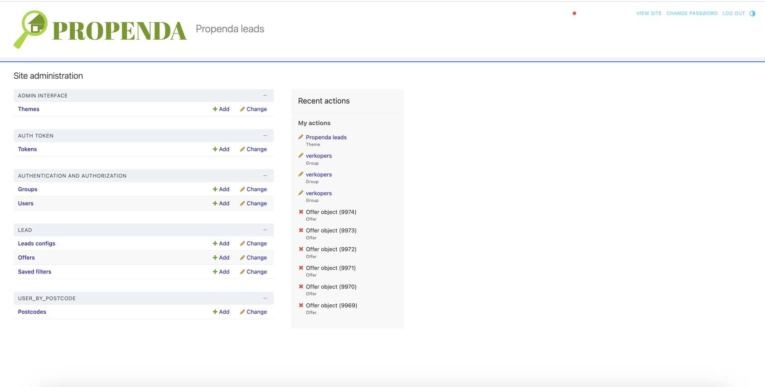Click the pencil Change icon for Tokens
The height and width of the screenshot is (387, 765).
(x=242, y=149)
